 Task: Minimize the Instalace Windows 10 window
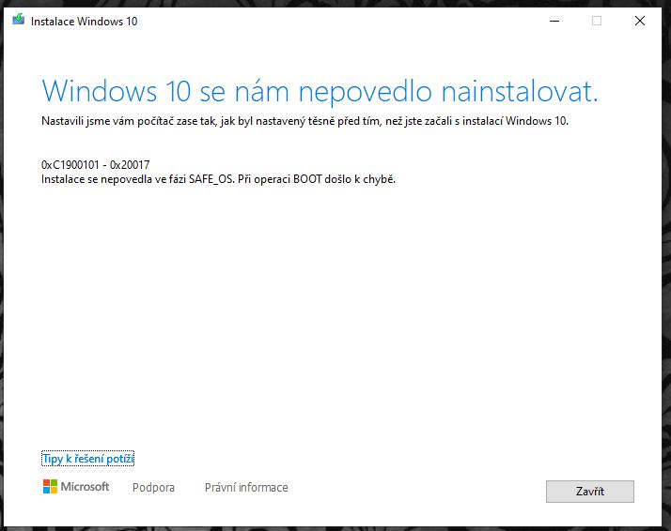pos(553,22)
